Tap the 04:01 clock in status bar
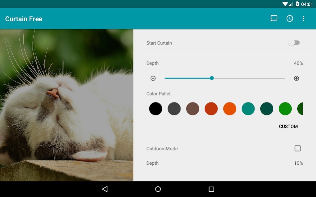 click(x=307, y=4)
